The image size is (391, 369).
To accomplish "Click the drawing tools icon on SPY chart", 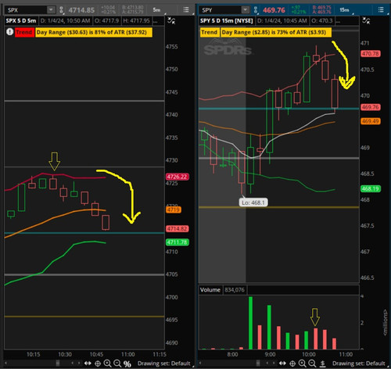I will point(366,20).
